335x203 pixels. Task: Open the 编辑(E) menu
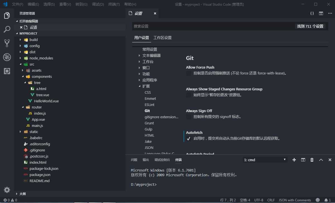click(33, 4)
